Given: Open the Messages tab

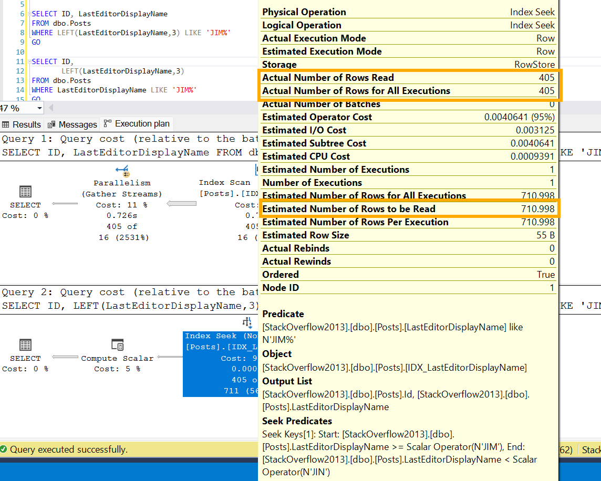Looking at the screenshot, I should 72,124.
